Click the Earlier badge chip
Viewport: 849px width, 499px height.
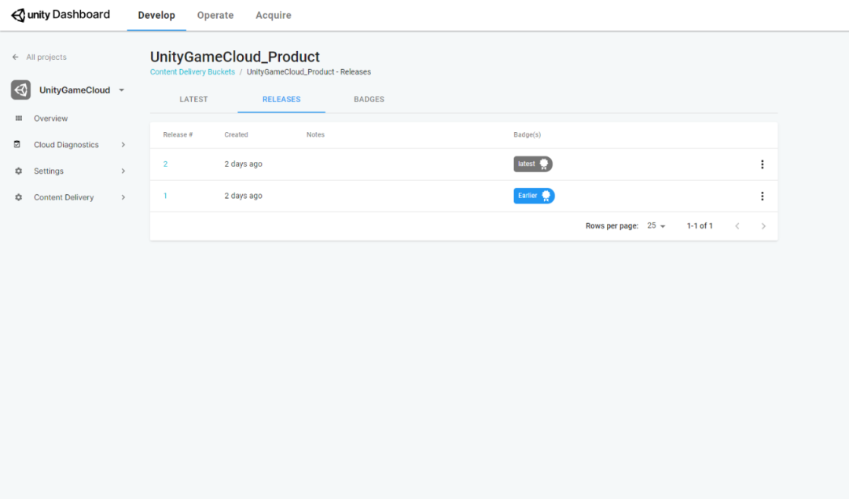pyautogui.click(x=534, y=196)
